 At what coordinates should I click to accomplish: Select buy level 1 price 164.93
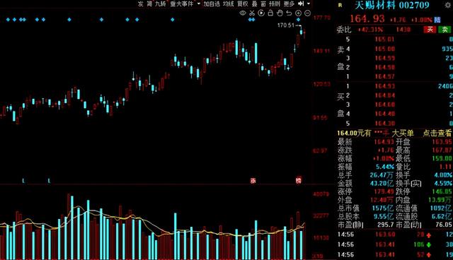384,86
